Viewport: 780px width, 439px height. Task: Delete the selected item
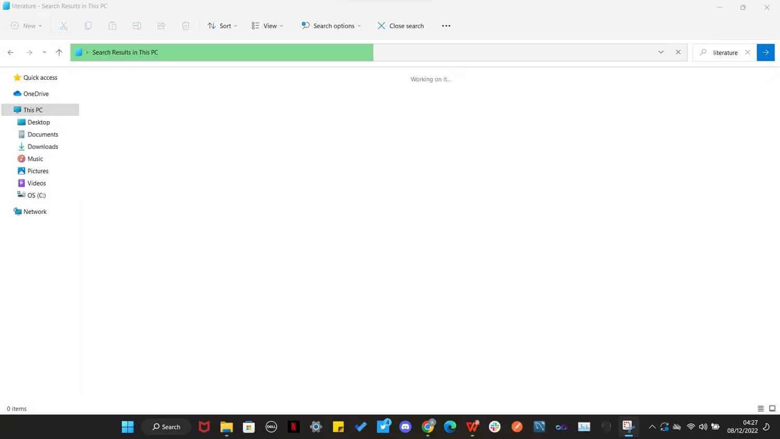coord(186,25)
